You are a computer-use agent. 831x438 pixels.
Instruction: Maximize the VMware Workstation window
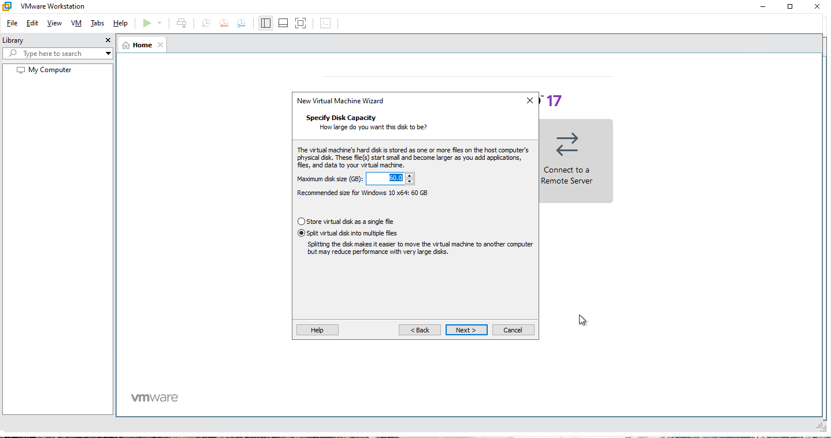pyautogui.click(x=790, y=6)
